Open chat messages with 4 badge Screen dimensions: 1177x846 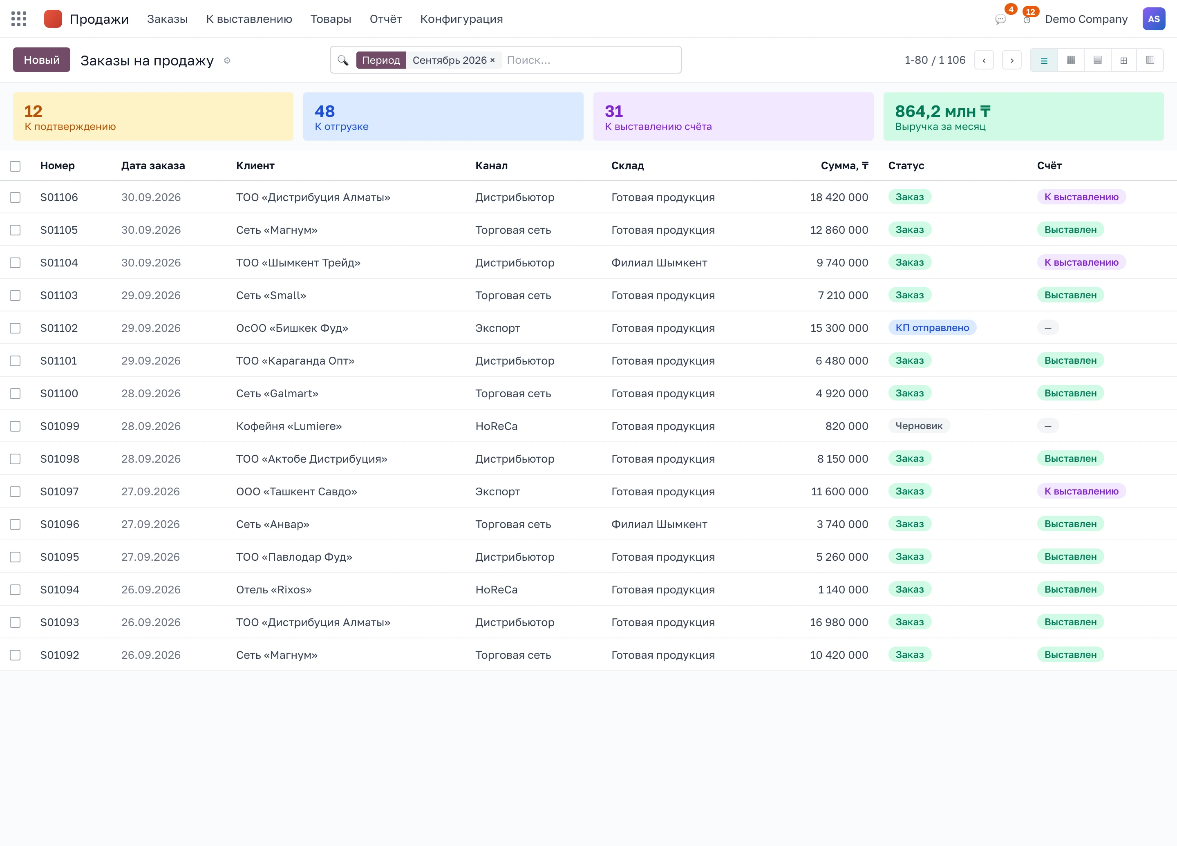click(1000, 19)
